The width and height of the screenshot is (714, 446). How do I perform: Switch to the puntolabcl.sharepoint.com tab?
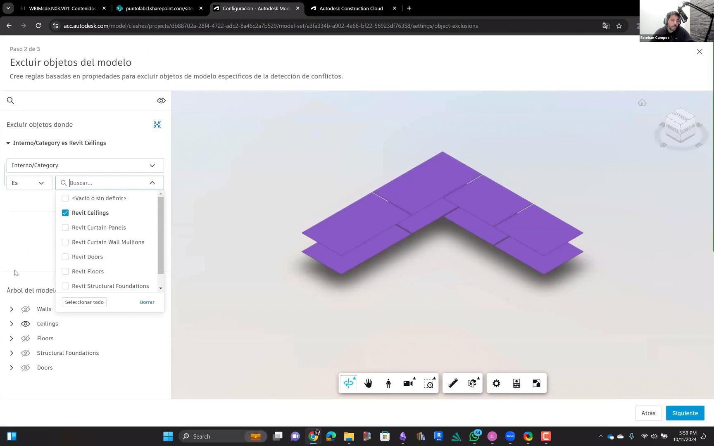point(159,8)
